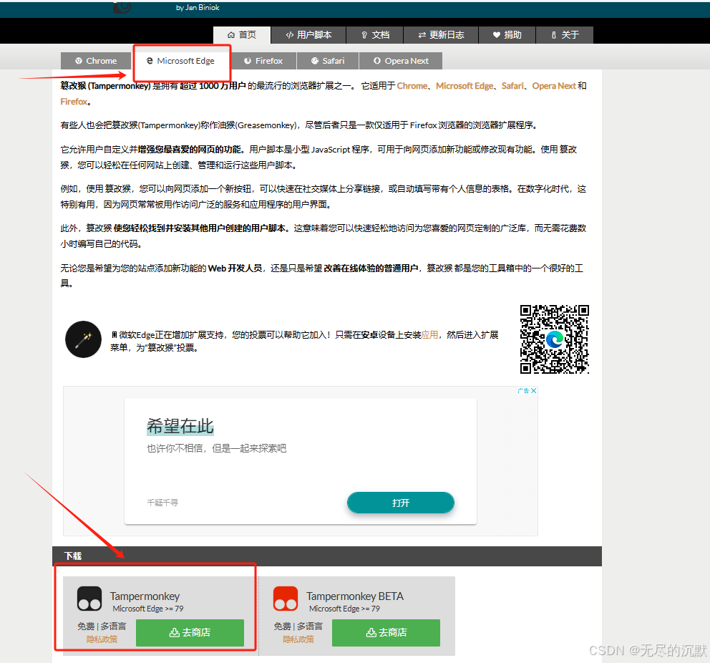
Task: Click the ad headline 希望在此
Action: (180, 426)
